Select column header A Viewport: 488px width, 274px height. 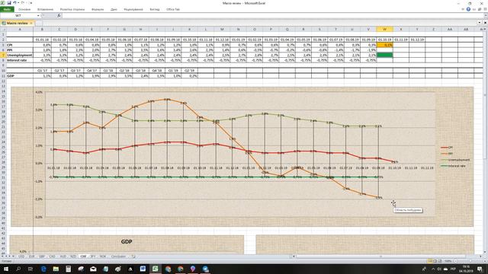(20, 29)
